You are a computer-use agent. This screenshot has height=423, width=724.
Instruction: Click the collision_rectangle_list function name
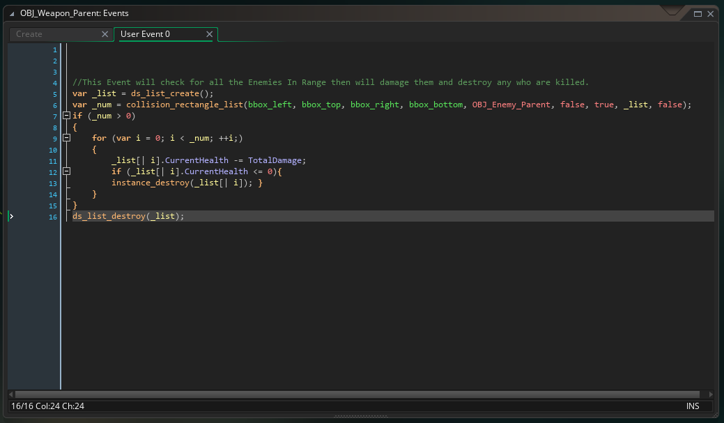183,105
